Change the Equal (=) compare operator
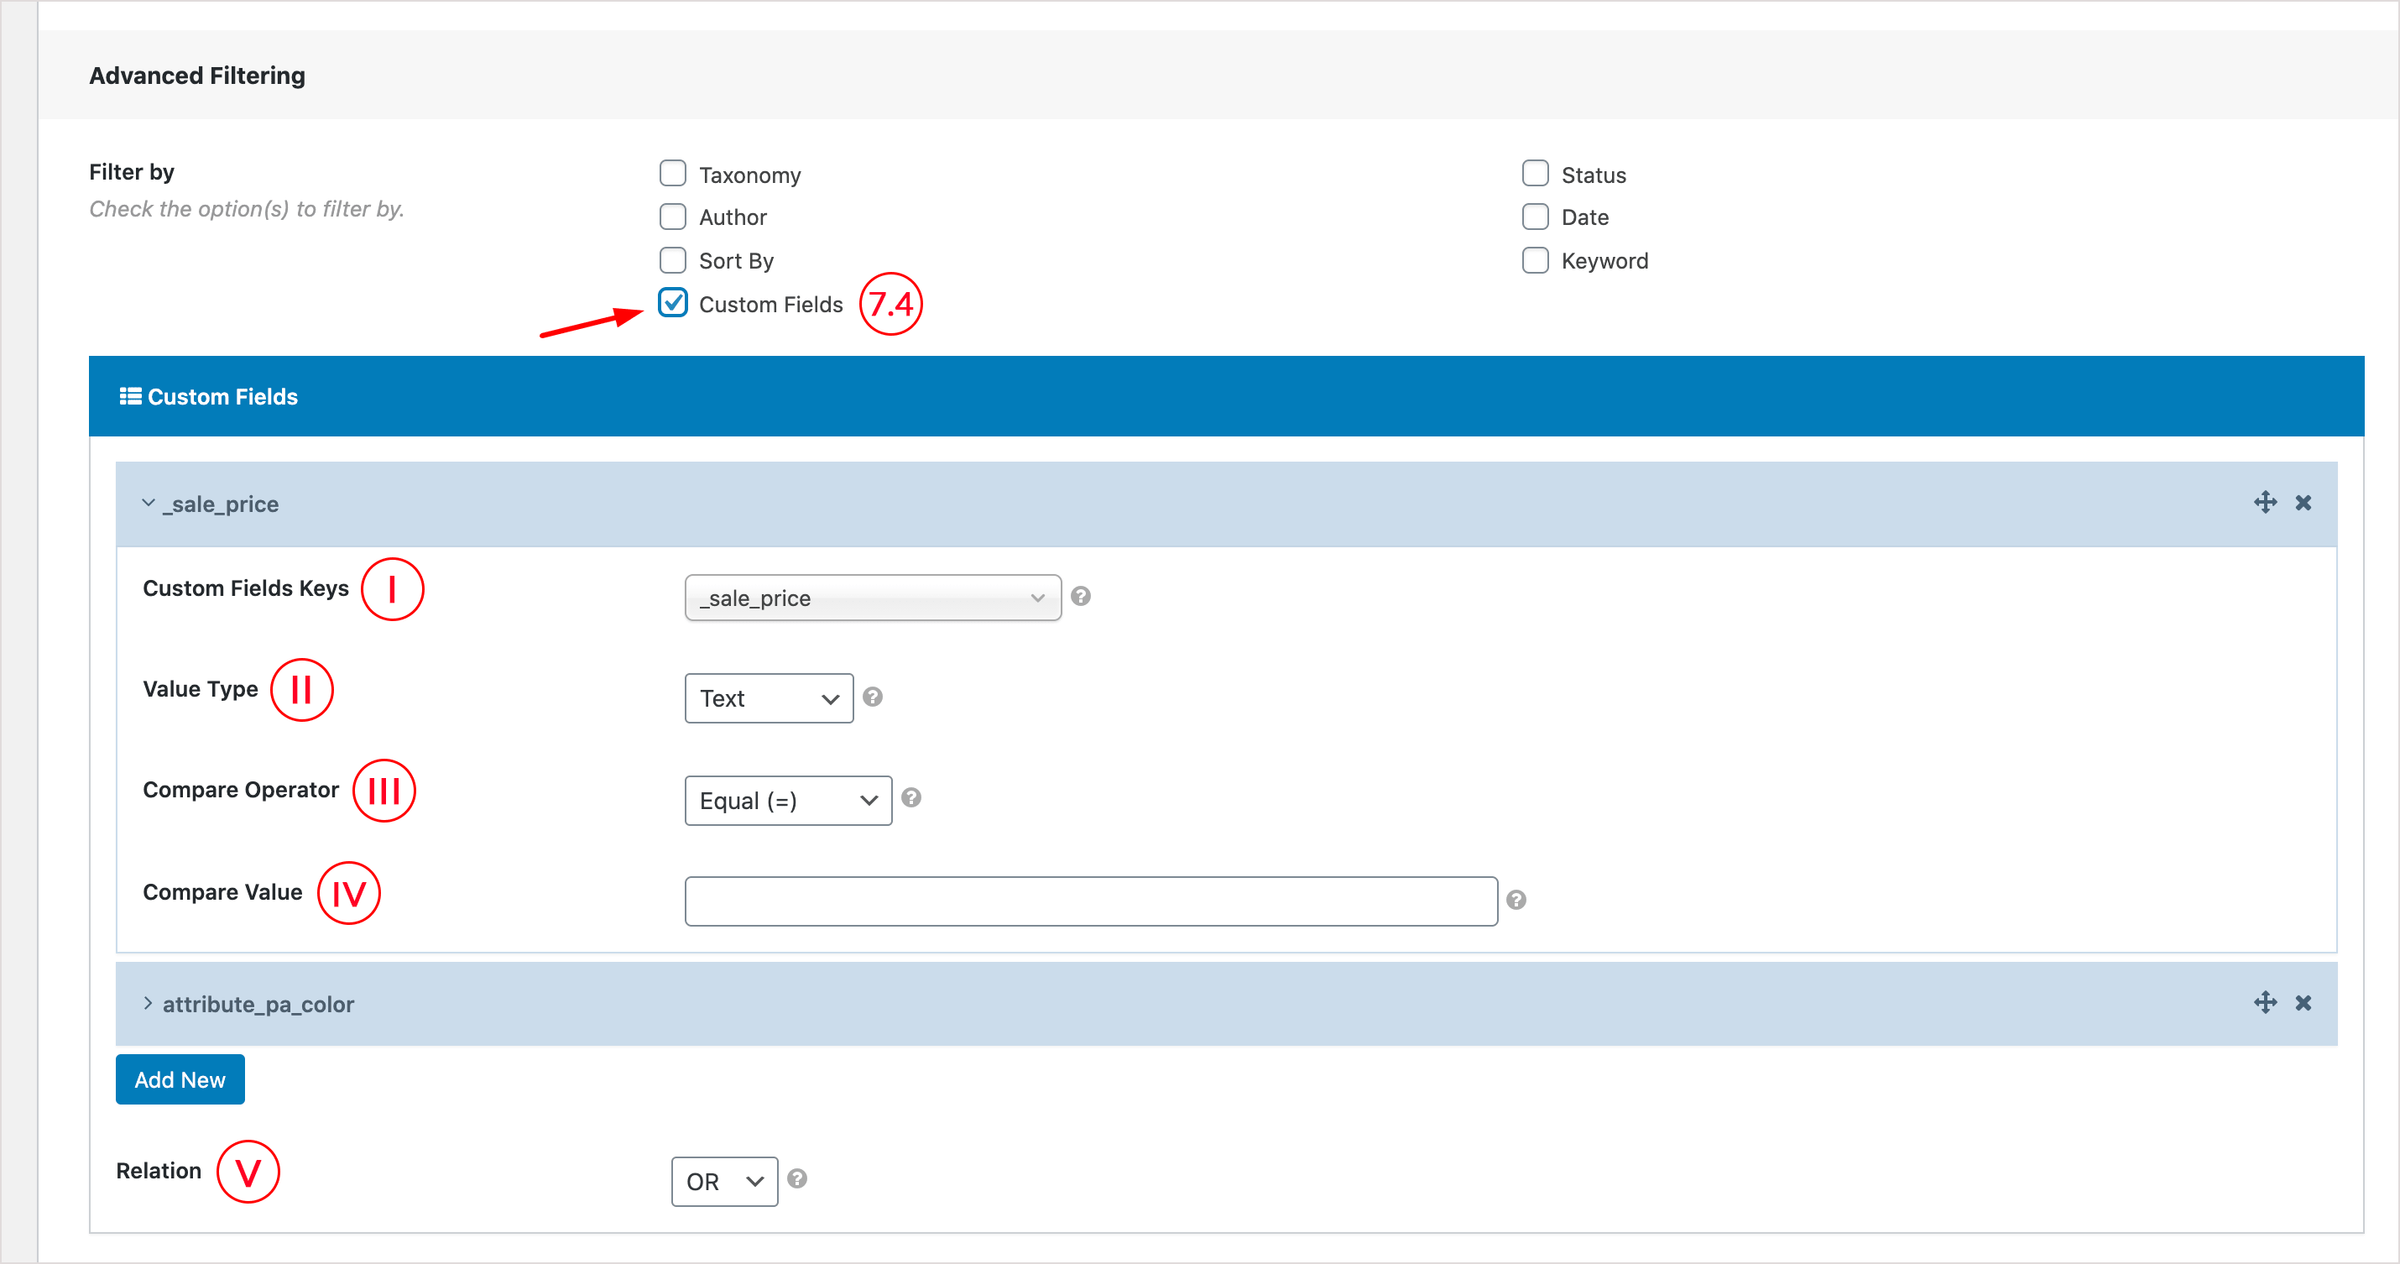 pos(787,801)
